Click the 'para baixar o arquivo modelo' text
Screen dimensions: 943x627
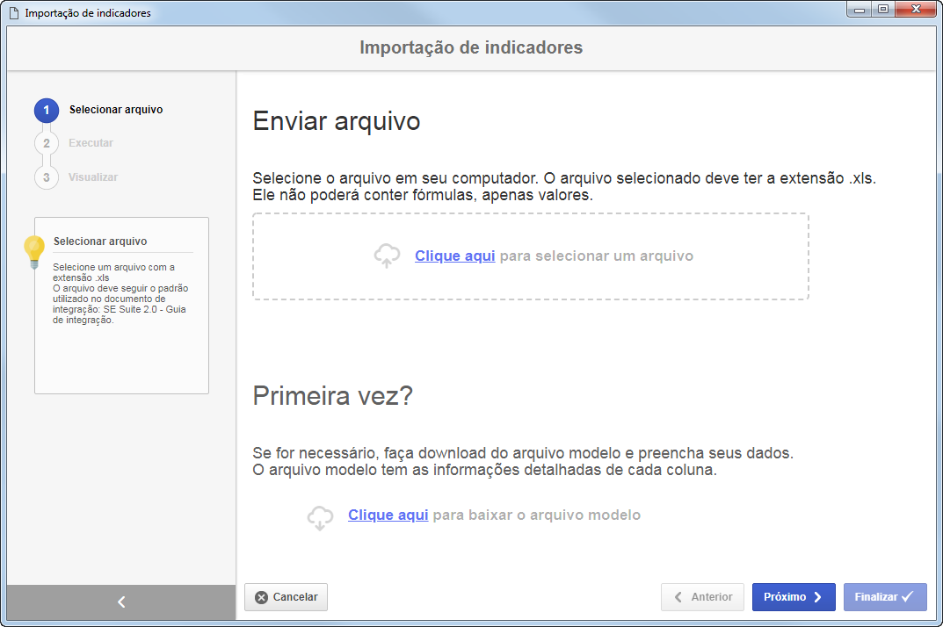[536, 515]
